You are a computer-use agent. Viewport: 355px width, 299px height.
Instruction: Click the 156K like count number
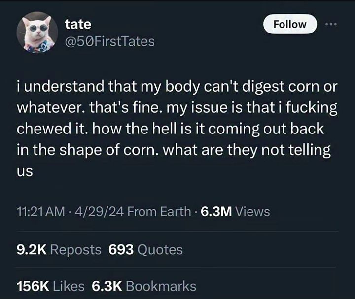34,286
